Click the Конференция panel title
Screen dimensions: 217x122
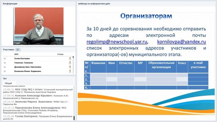pos(10,4)
